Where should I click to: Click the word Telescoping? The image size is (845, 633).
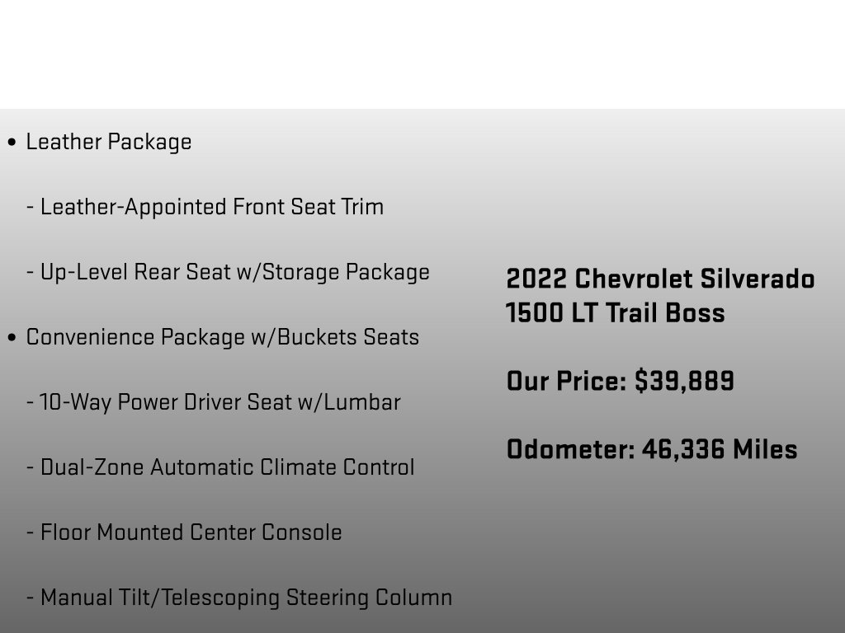click(220, 598)
